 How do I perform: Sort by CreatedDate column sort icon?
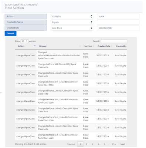(x=112, y=46)
